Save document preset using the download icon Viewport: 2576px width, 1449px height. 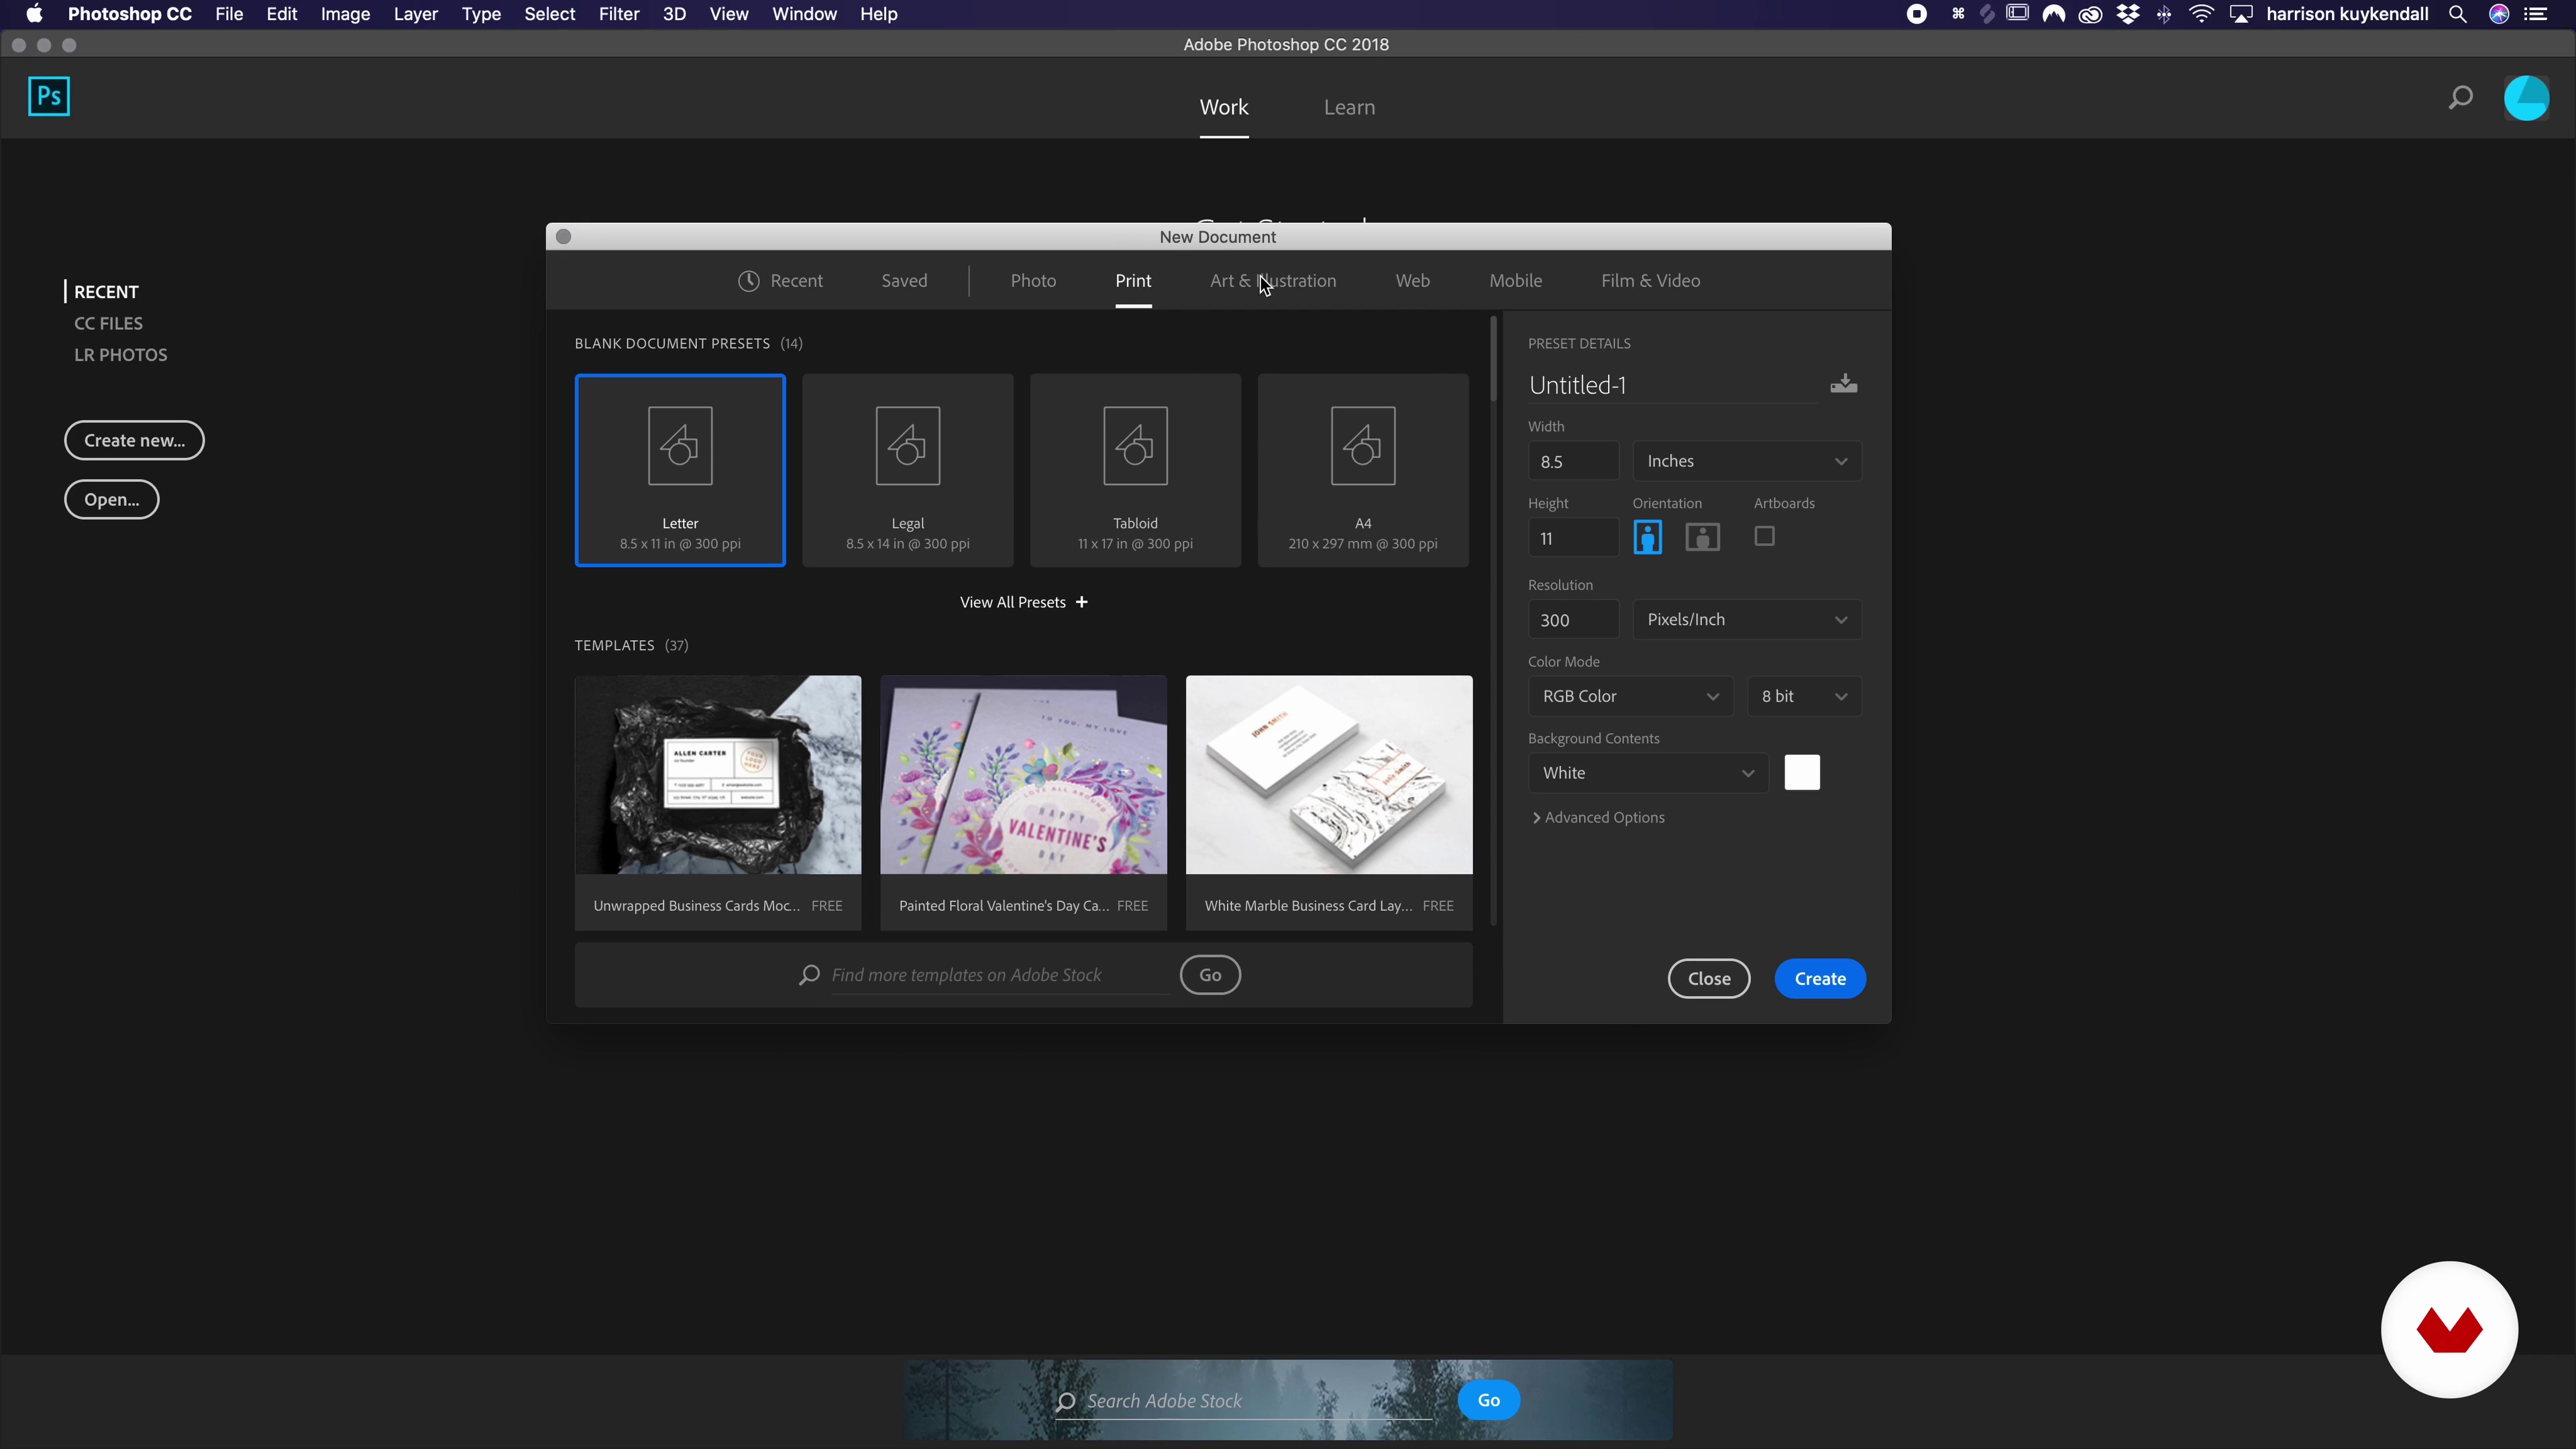click(1843, 384)
